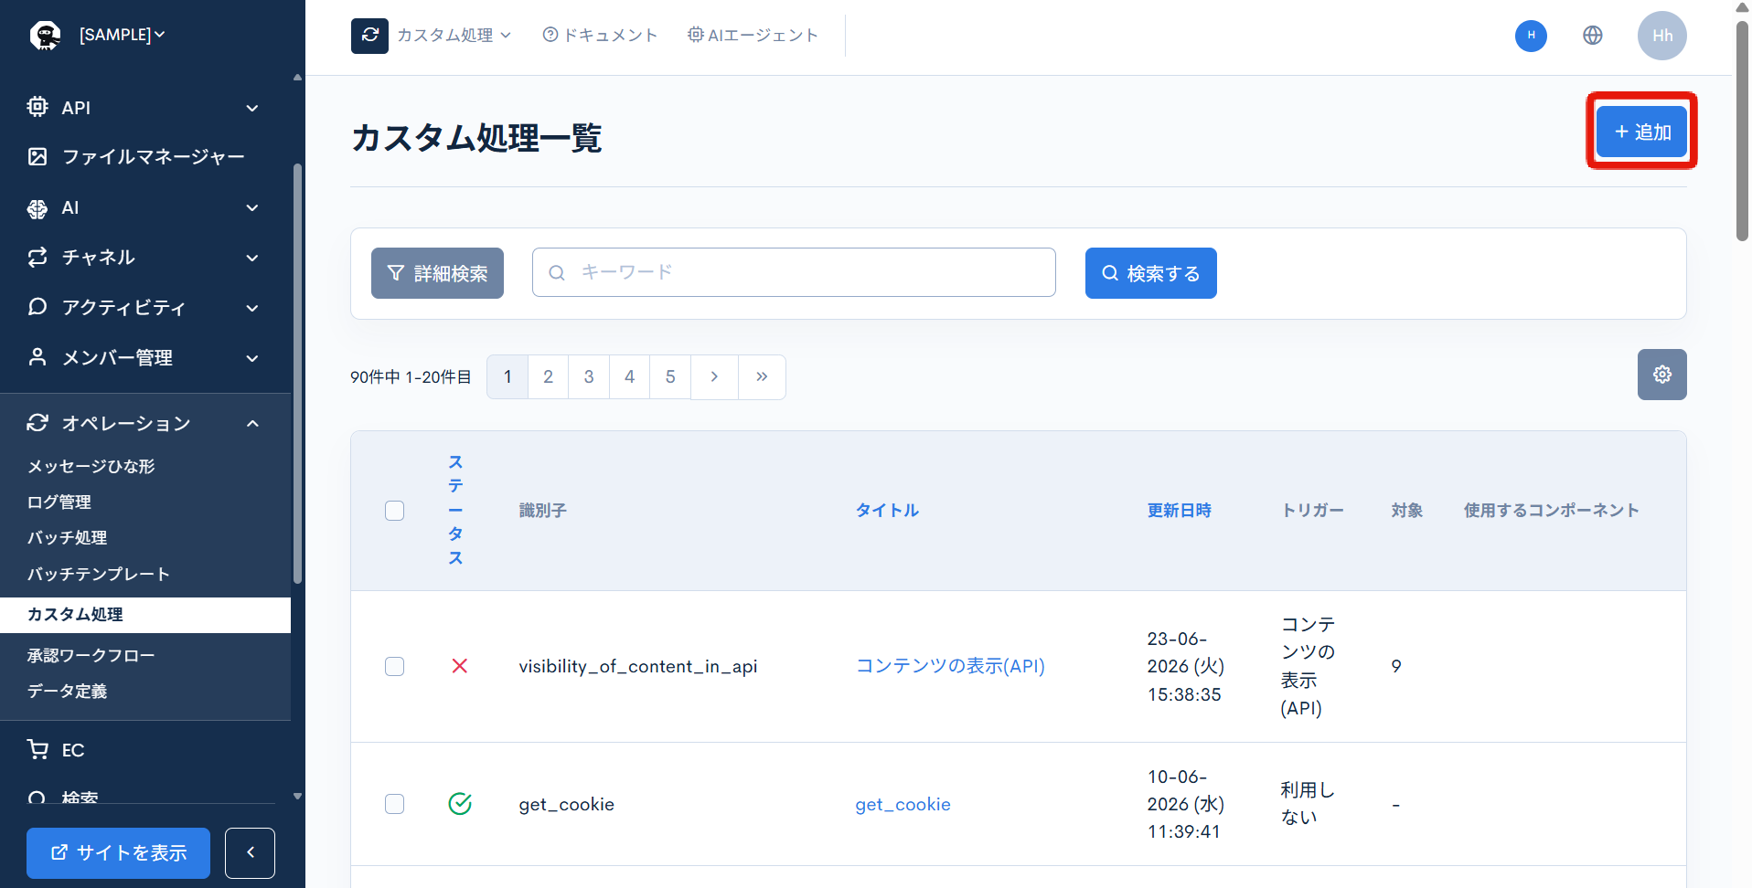Click the globe language icon
The image size is (1752, 888).
[1593, 36]
